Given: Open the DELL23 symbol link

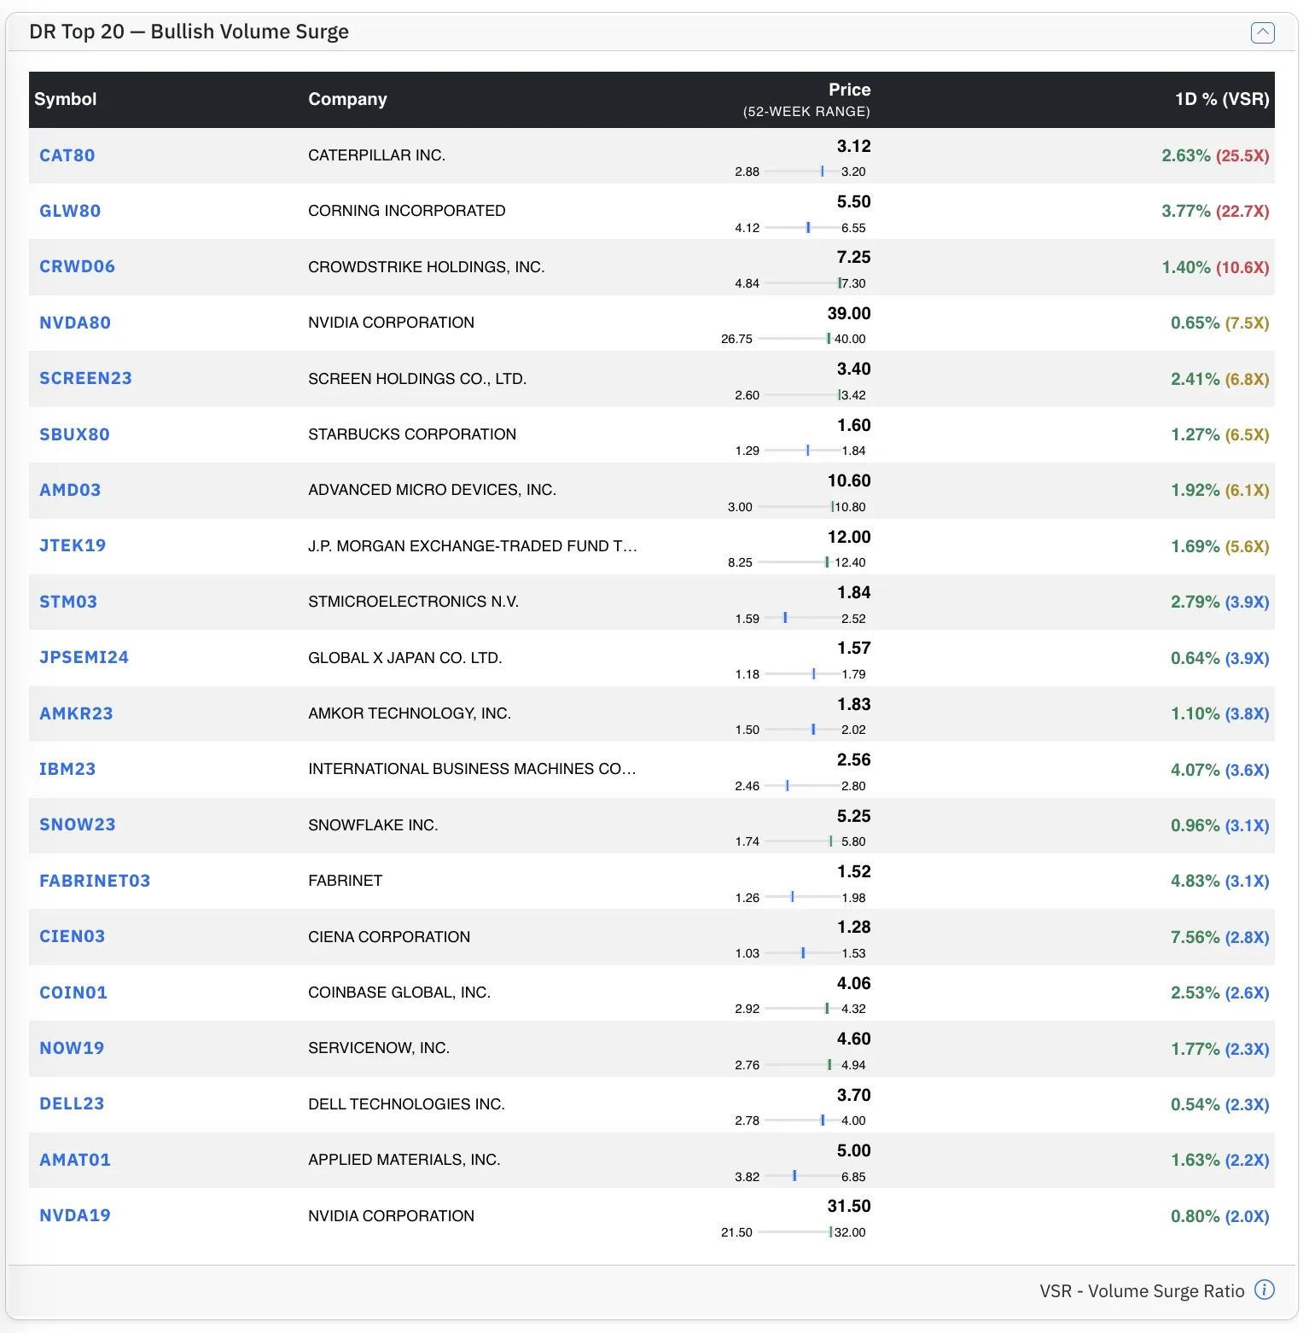Looking at the screenshot, I should click(x=72, y=1103).
